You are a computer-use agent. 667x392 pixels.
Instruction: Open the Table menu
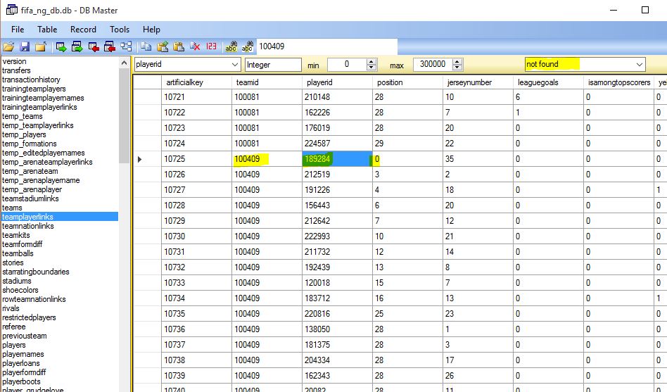[x=47, y=30]
